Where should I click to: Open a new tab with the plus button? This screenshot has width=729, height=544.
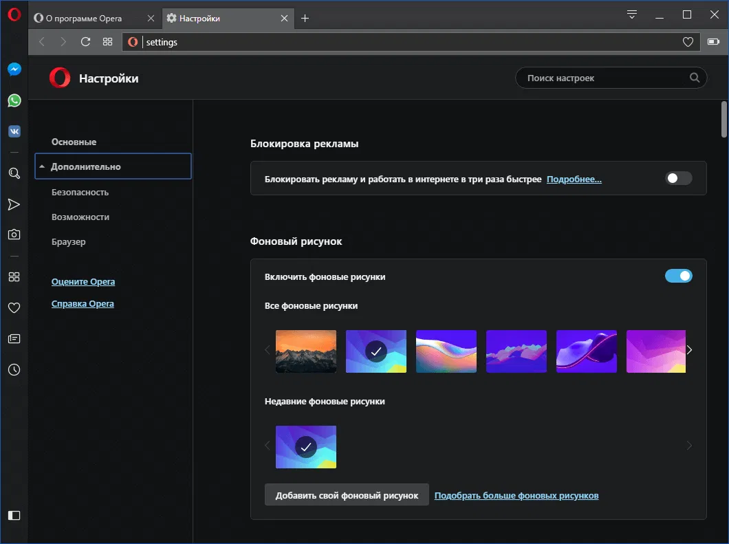point(305,18)
